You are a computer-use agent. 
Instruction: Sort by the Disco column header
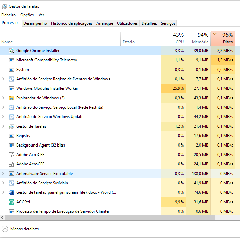pos(223,38)
